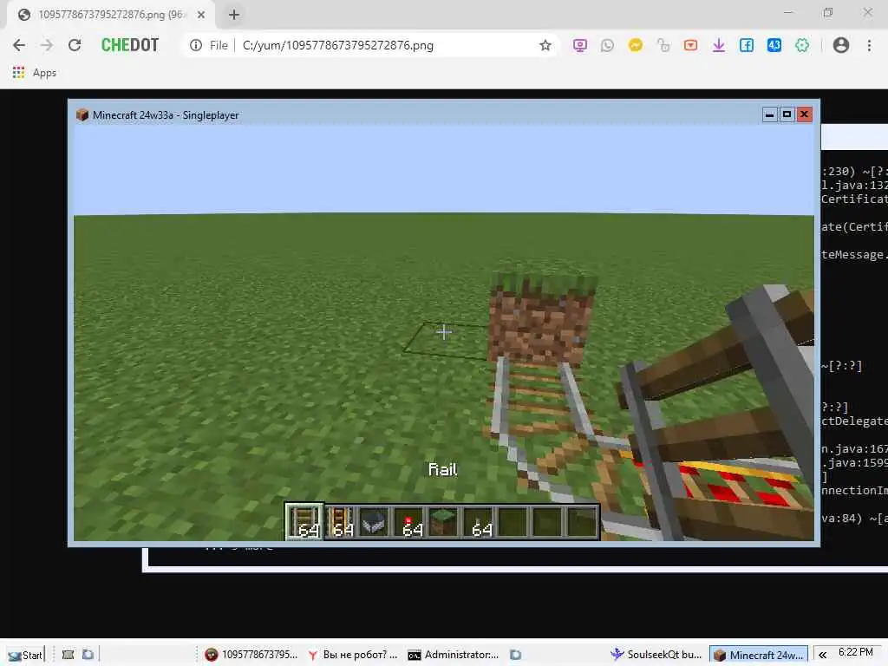The image size is (888, 666).
Task: Open the orange video downloader extension icon
Action: 690,45
